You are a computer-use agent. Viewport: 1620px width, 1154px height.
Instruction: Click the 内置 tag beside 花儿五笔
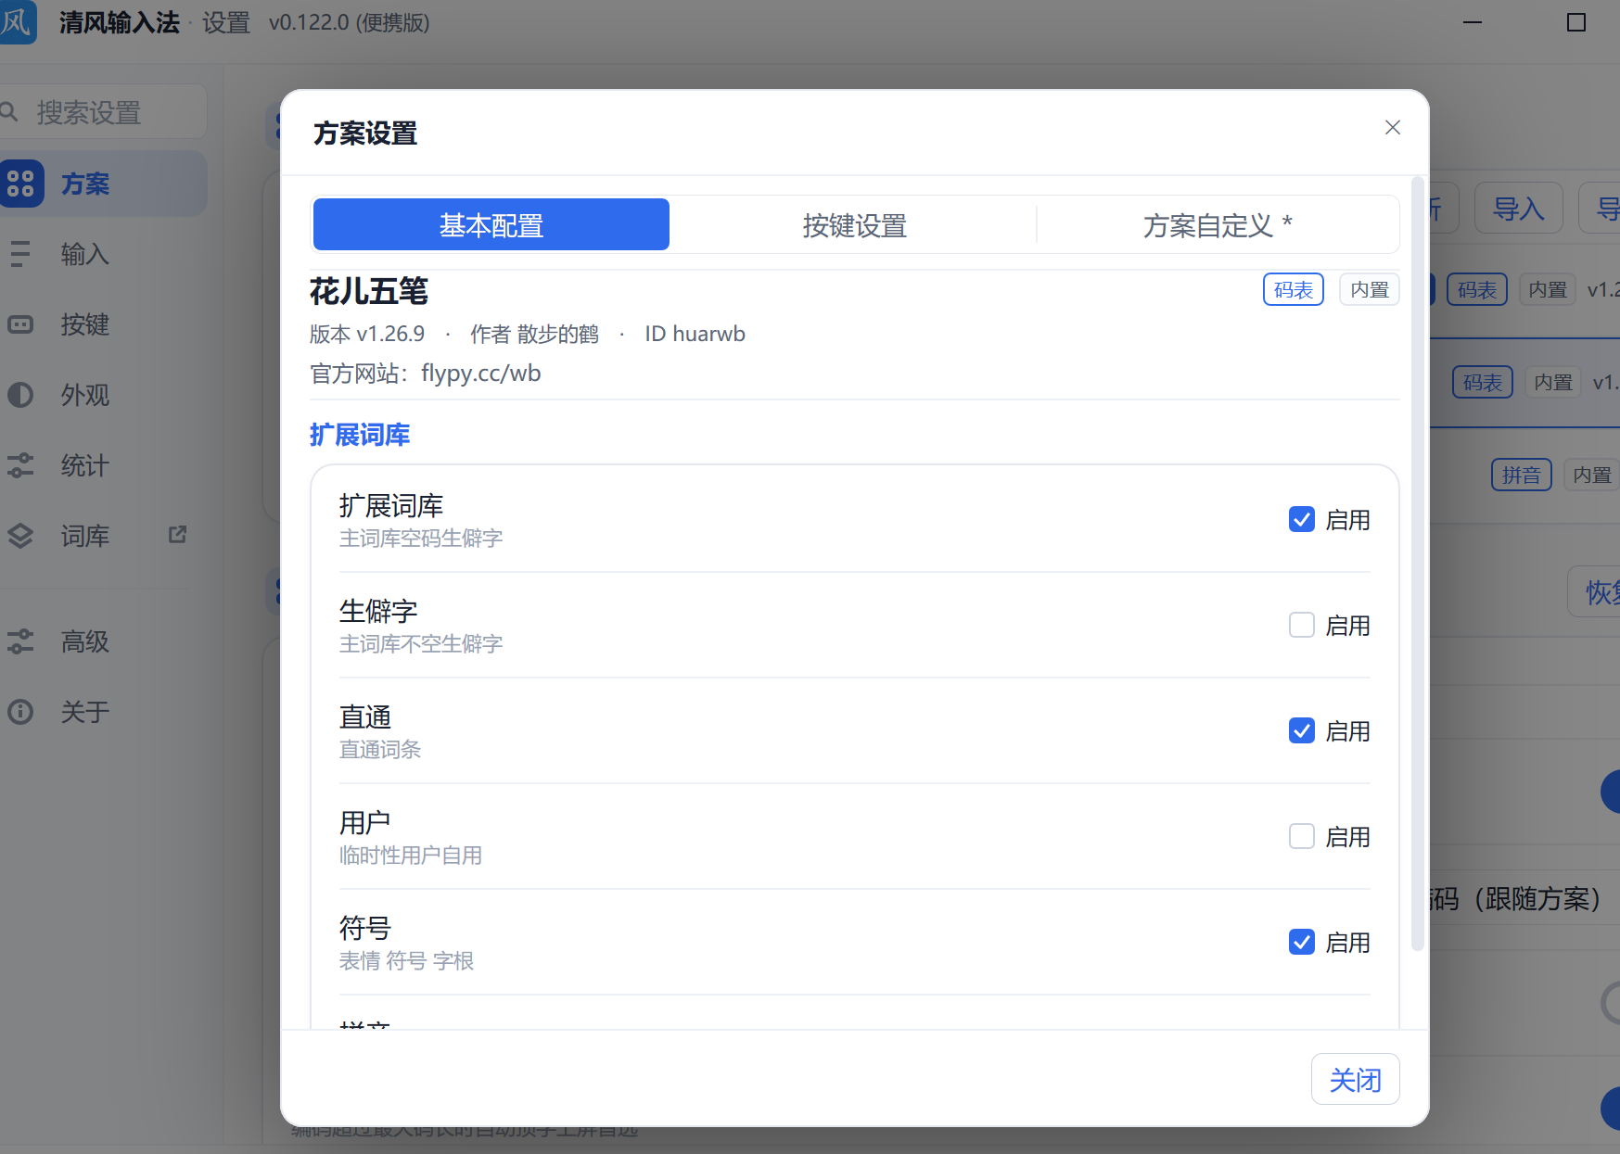(x=1370, y=290)
